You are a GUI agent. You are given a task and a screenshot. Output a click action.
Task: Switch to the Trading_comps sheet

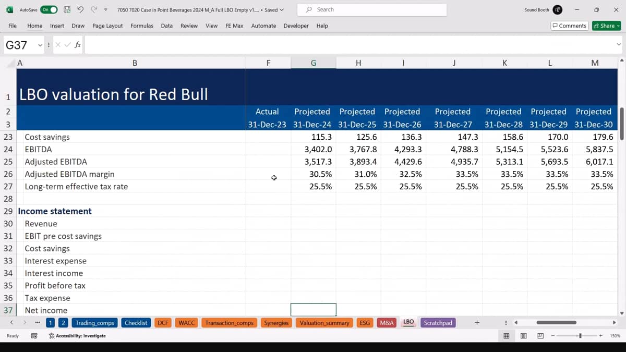coord(94,323)
